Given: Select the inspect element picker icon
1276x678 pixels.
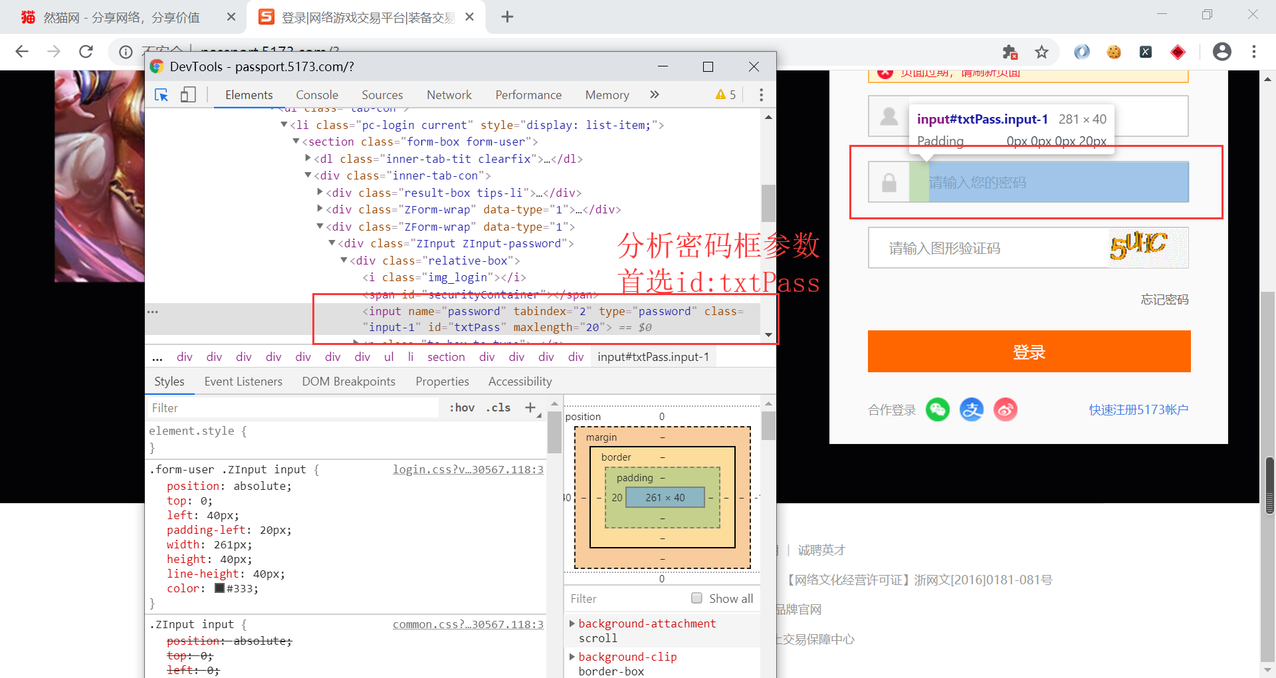Looking at the screenshot, I should 161,94.
